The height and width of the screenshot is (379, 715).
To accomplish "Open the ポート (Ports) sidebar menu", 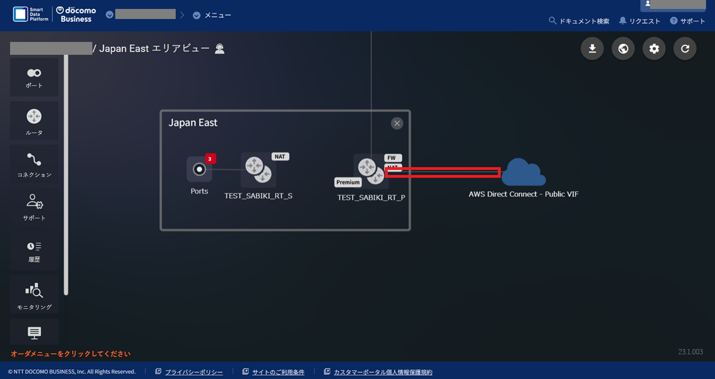I will pyautogui.click(x=34, y=78).
